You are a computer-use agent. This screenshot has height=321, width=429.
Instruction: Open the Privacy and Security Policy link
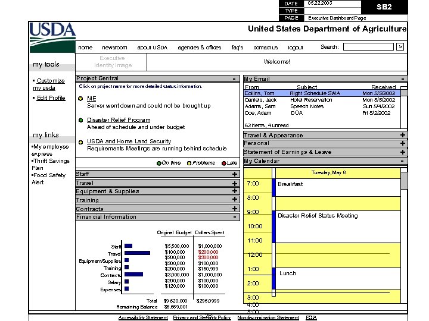pos(202,317)
